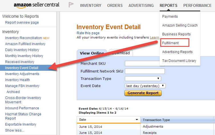Open the PERFORMANCE menu

pos(197,5)
